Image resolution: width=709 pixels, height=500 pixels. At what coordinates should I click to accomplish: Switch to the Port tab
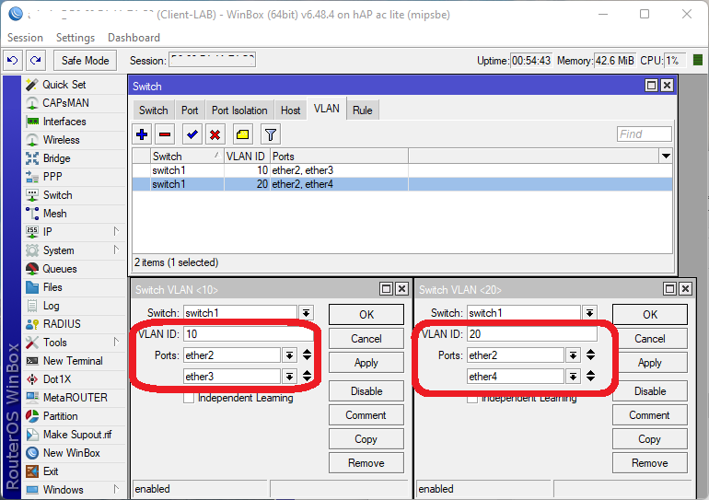(190, 110)
